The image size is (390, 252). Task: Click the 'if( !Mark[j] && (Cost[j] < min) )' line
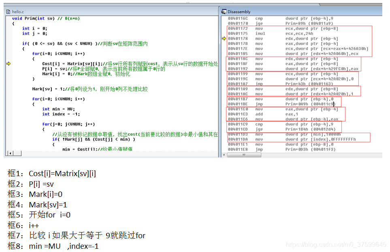coord(94,139)
